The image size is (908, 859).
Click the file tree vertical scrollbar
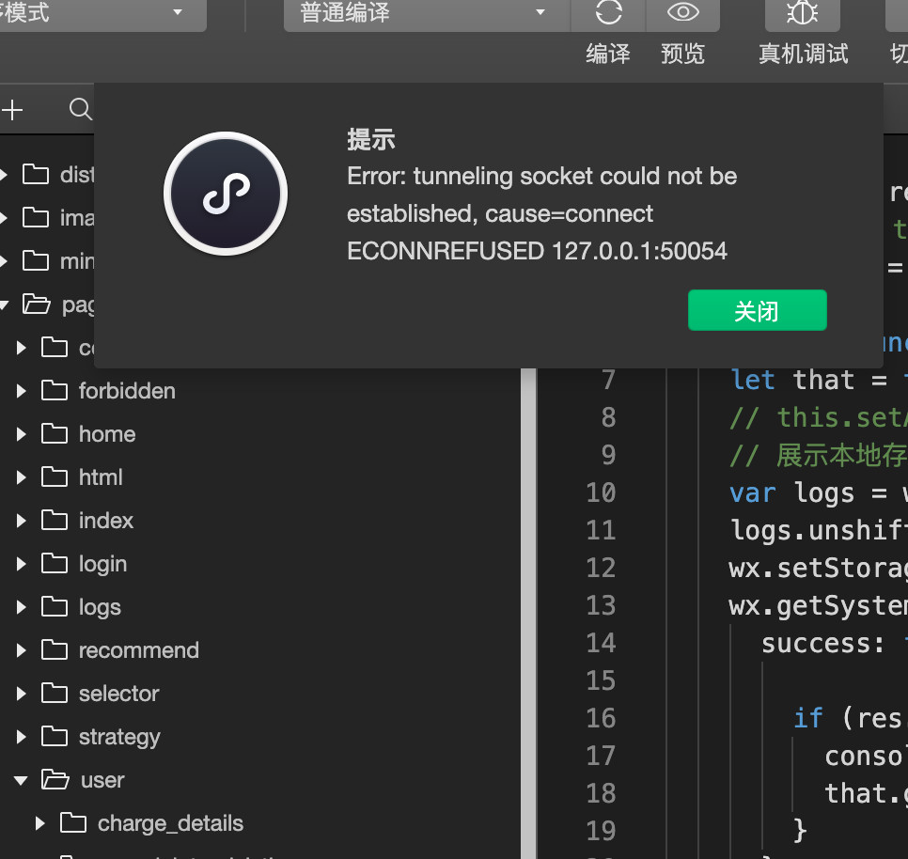(528, 614)
